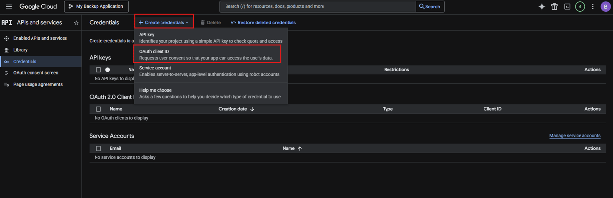613x198 pixels.
Task: Click the Client ID column header
Action: point(492,109)
